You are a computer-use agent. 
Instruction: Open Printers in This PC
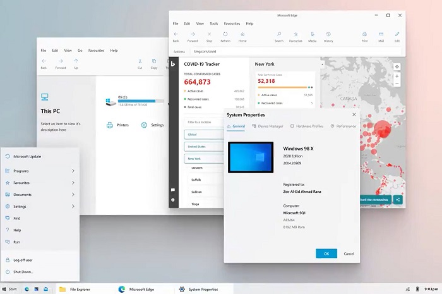pos(118,125)
